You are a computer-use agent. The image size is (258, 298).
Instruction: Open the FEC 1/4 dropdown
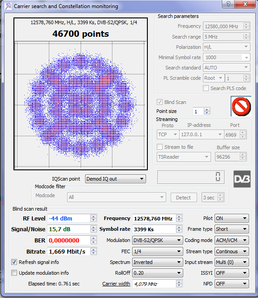[158, 251]
